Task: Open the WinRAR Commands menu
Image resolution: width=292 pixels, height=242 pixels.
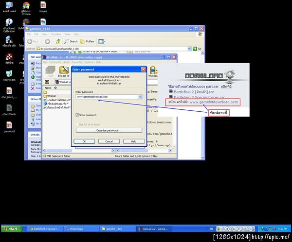Action: click(55, 62)
